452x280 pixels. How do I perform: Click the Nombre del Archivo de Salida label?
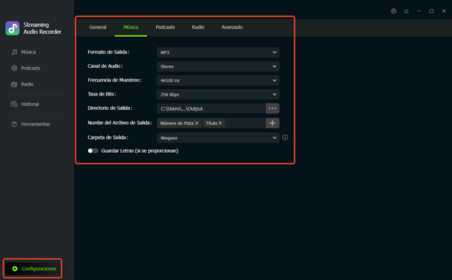[x=120, y=123]
